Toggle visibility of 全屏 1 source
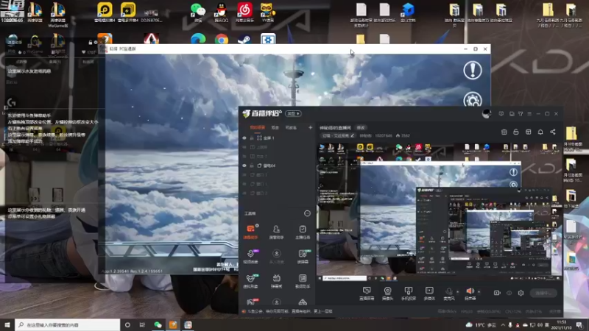This screenshot has height=331, width=589. (244, 138)
